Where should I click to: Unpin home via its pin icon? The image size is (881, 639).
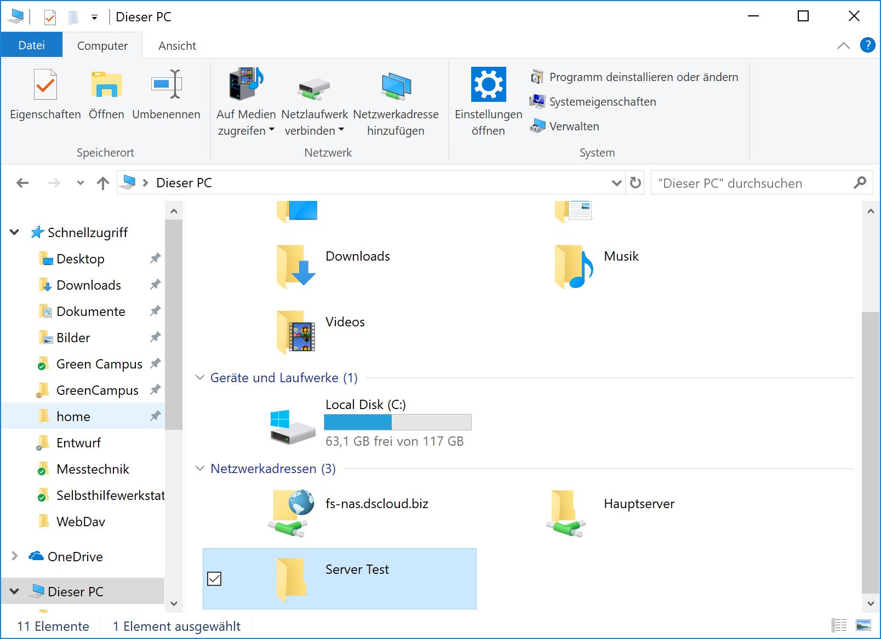156,416
